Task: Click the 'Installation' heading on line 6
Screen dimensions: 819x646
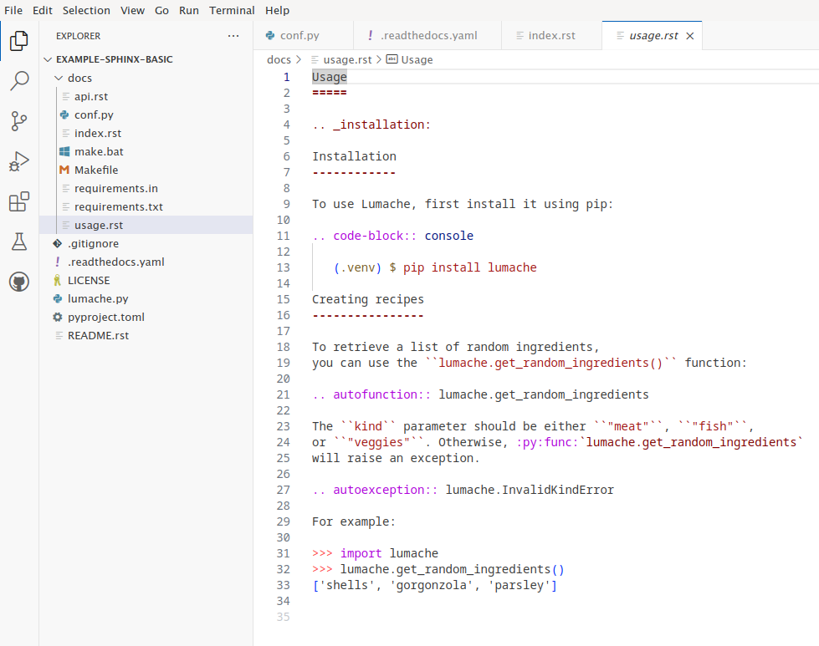Action: (x=354, y=156)
